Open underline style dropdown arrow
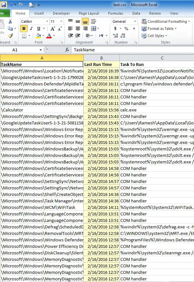The image size is (194, 282). [44, 28]
